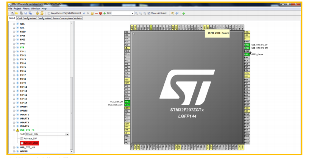Expand the TIM1 tree node

point(14,51)
